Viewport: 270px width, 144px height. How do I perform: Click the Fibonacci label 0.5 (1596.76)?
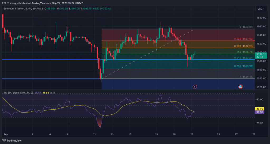(245, 52)
